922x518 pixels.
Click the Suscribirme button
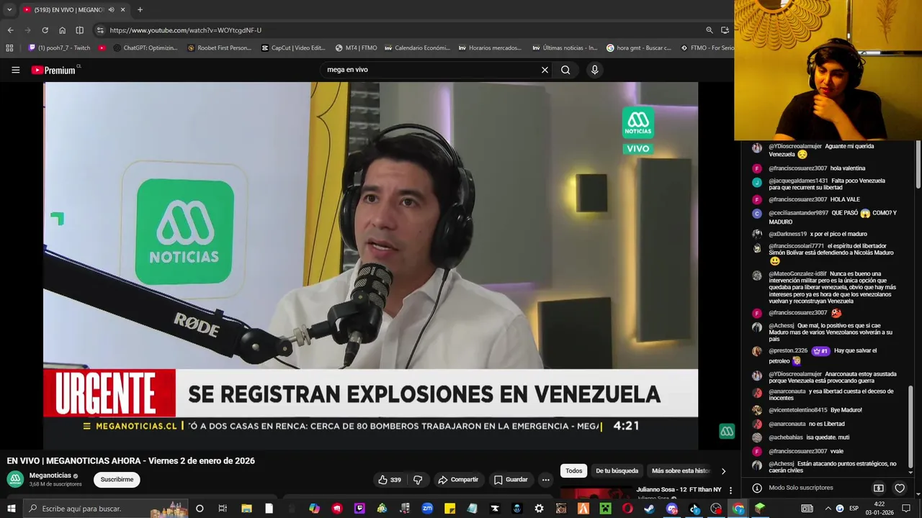pos(117,479)
